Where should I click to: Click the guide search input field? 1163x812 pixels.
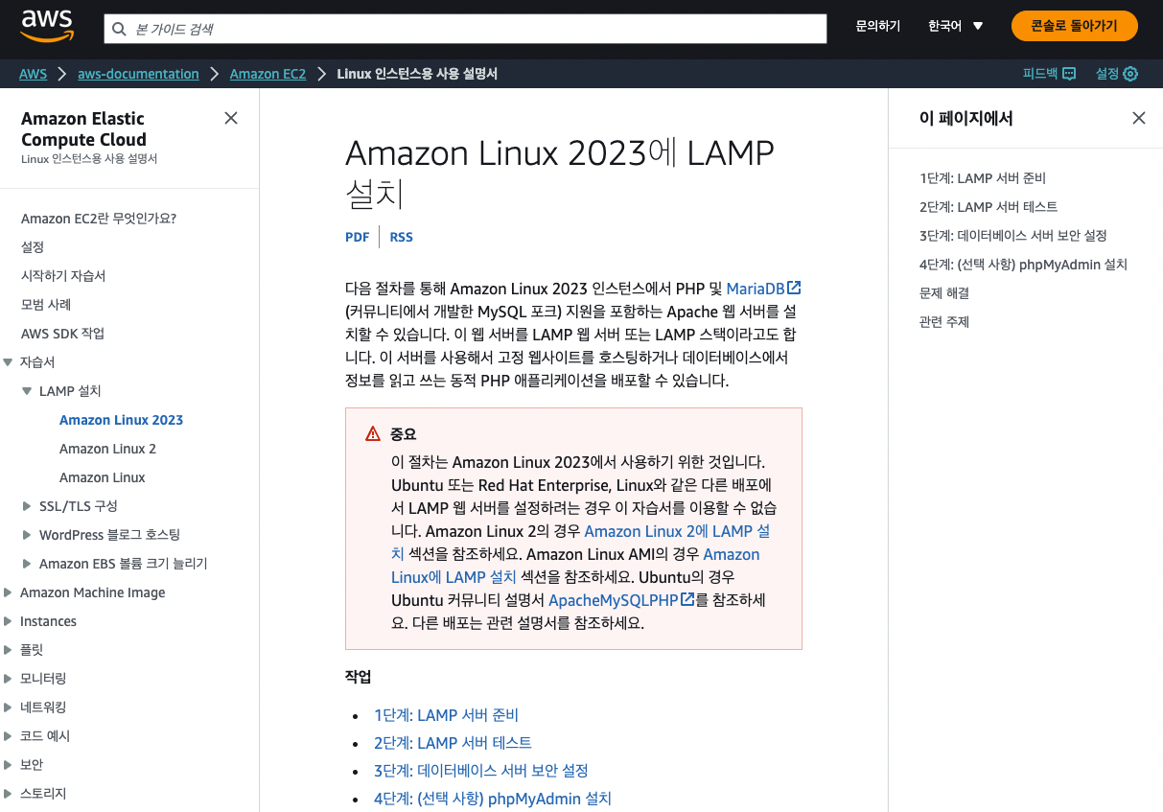(x=465, y=29)
